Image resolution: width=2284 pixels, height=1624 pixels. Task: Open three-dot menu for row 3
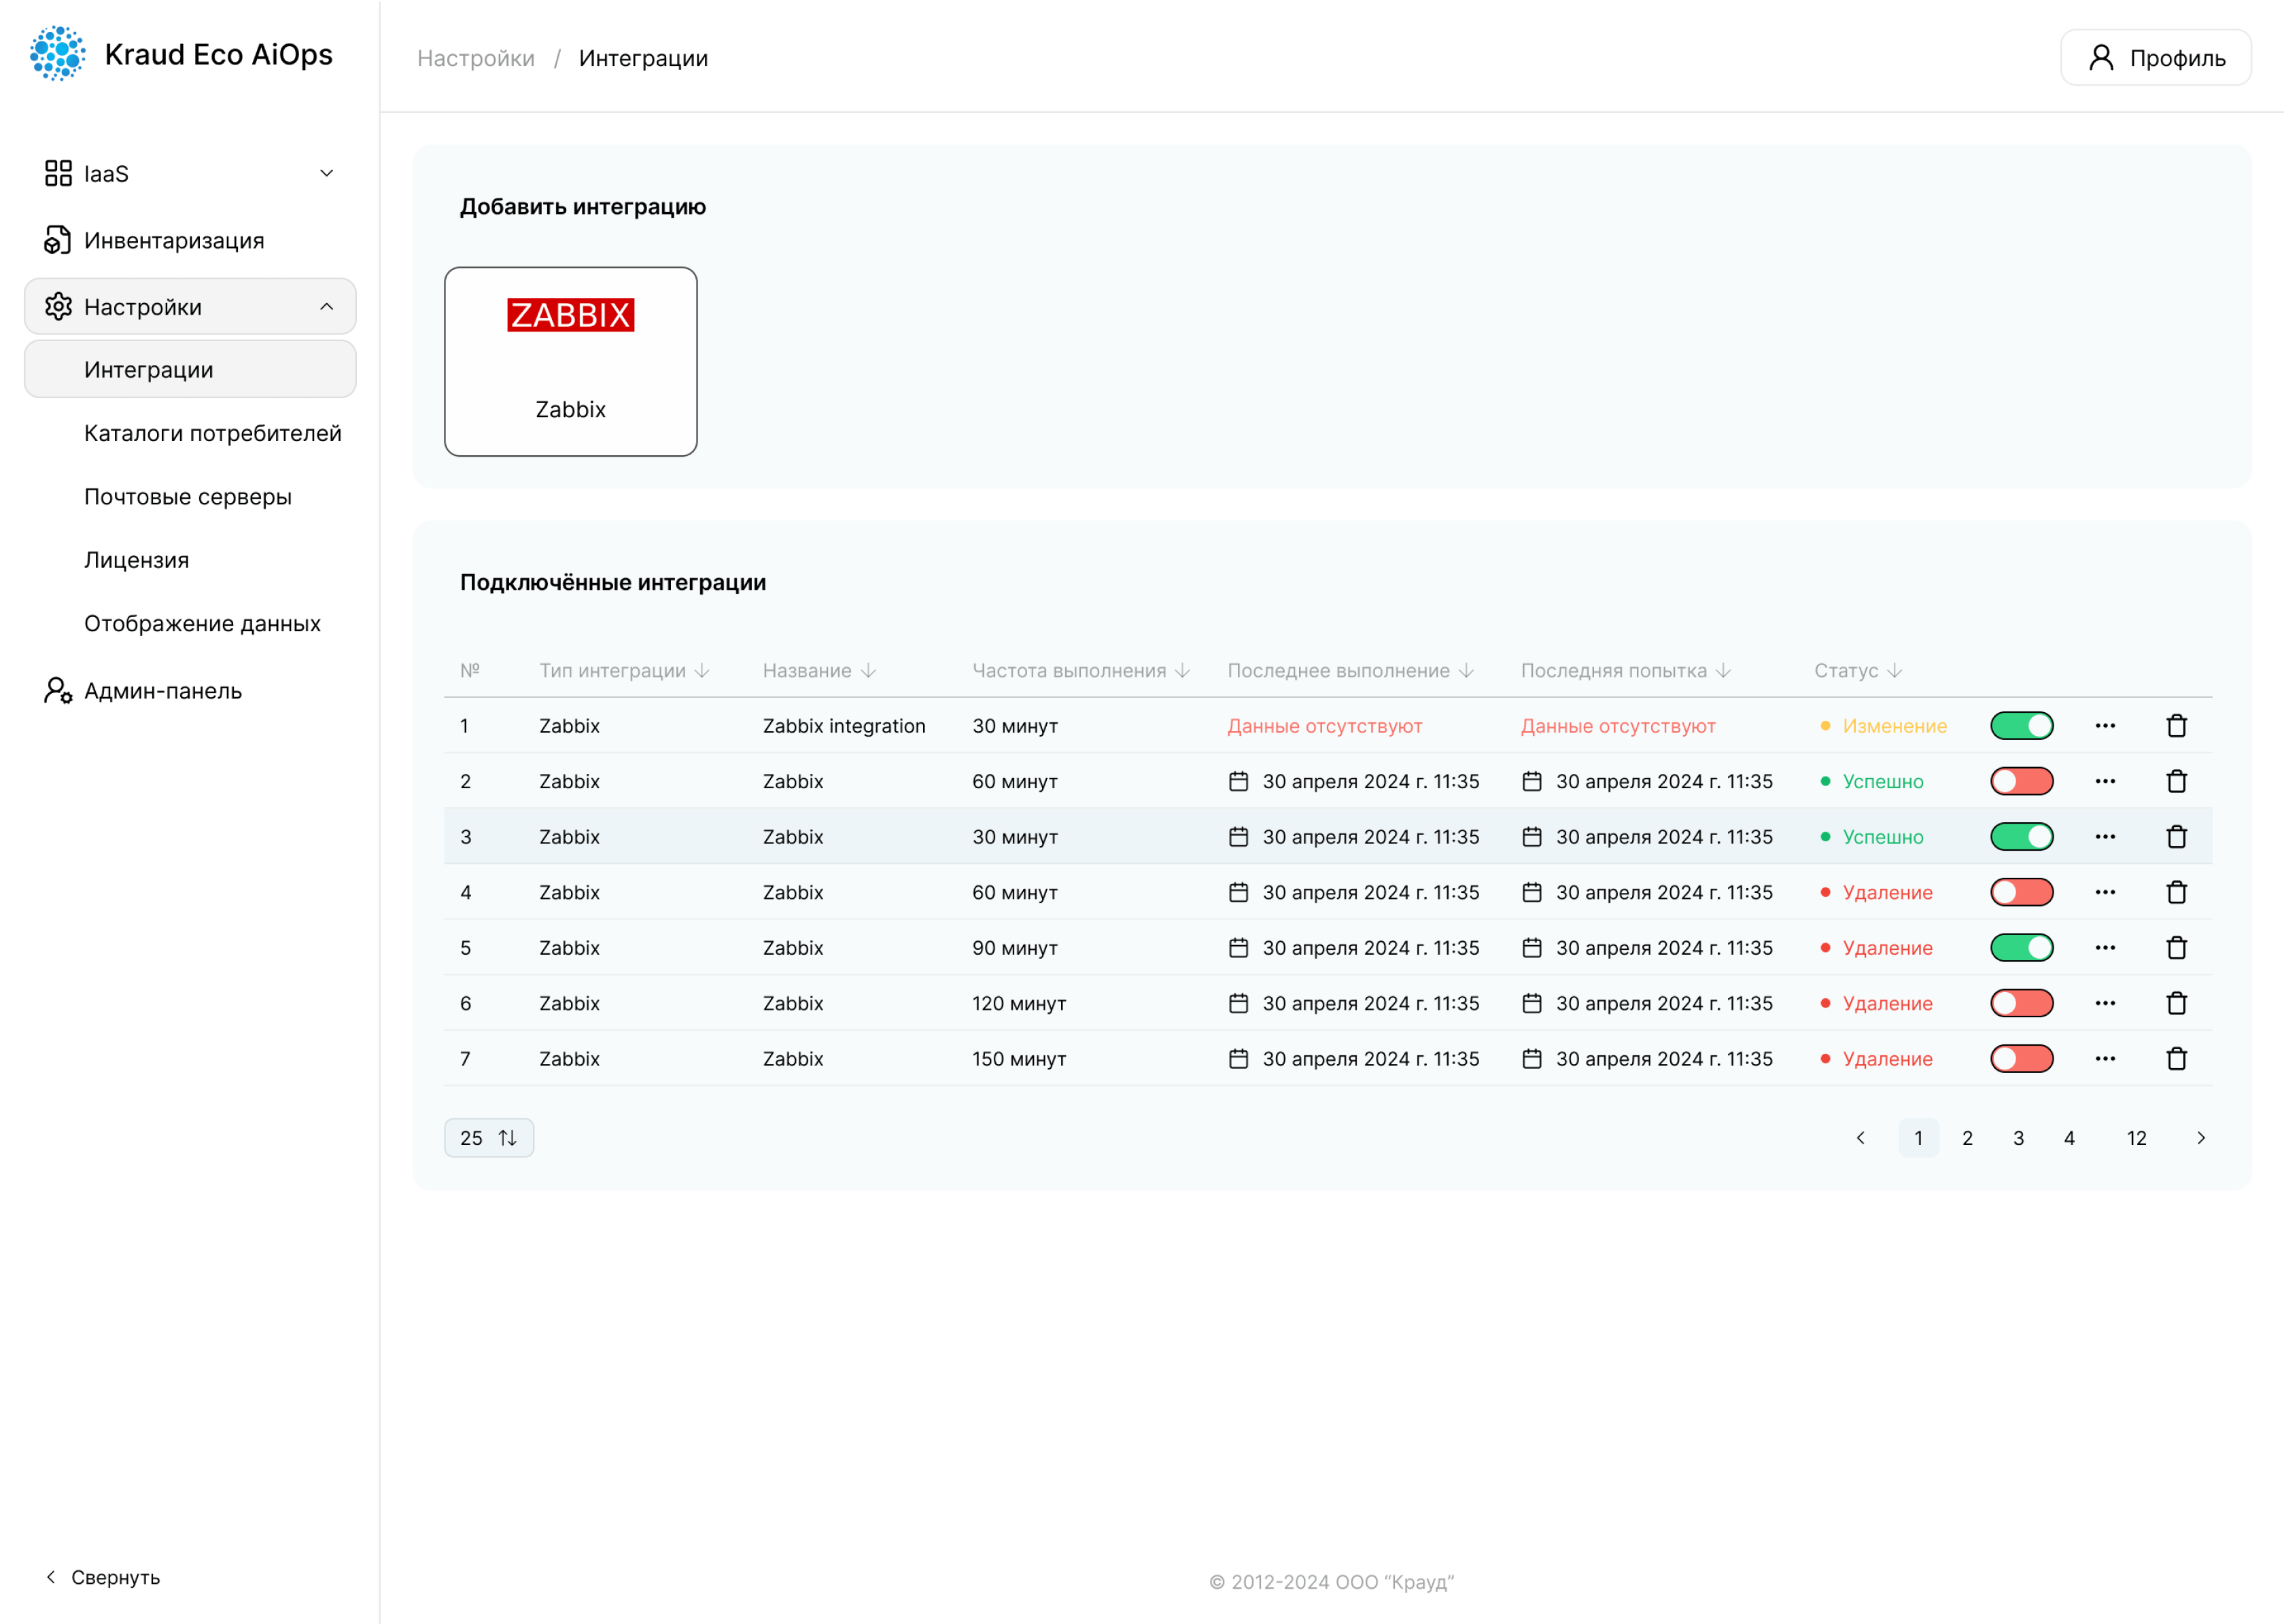(2105, 837)
